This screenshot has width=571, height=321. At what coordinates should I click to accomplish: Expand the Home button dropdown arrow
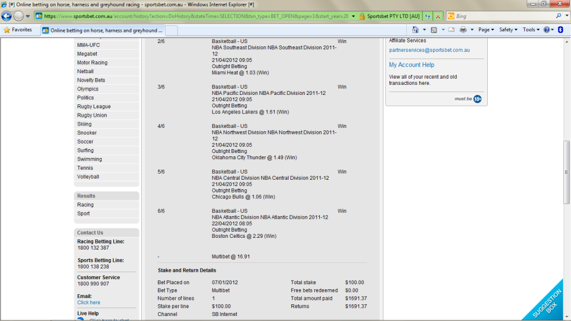click(424, 30)
